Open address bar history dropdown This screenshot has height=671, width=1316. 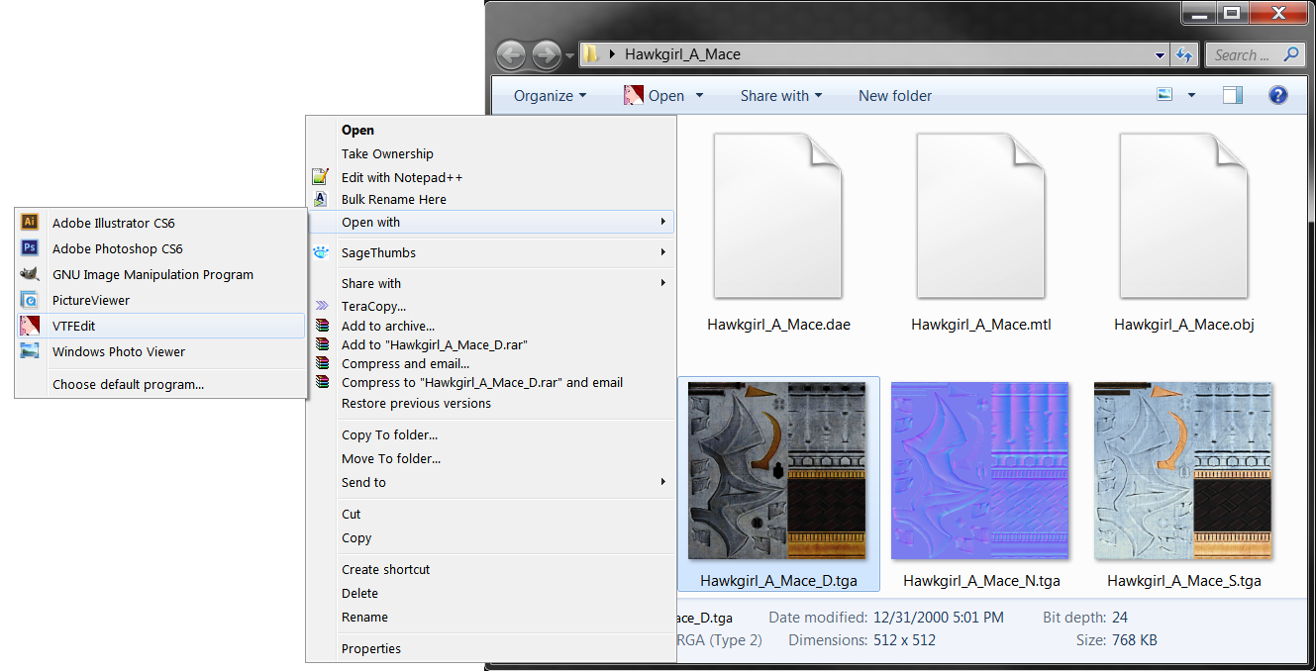[x=1161, y=55]
